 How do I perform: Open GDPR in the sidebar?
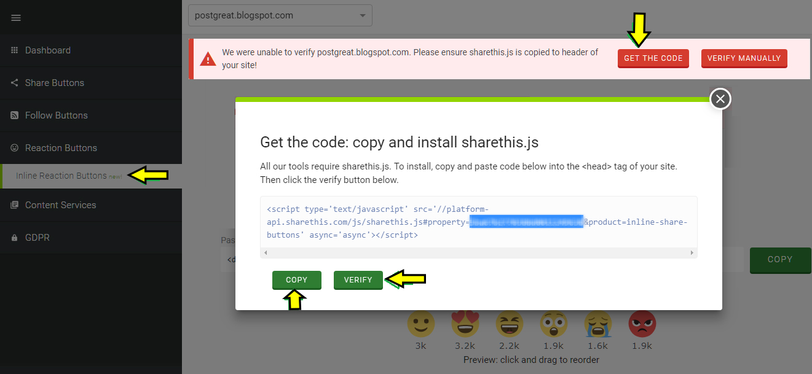coord(91,238)
